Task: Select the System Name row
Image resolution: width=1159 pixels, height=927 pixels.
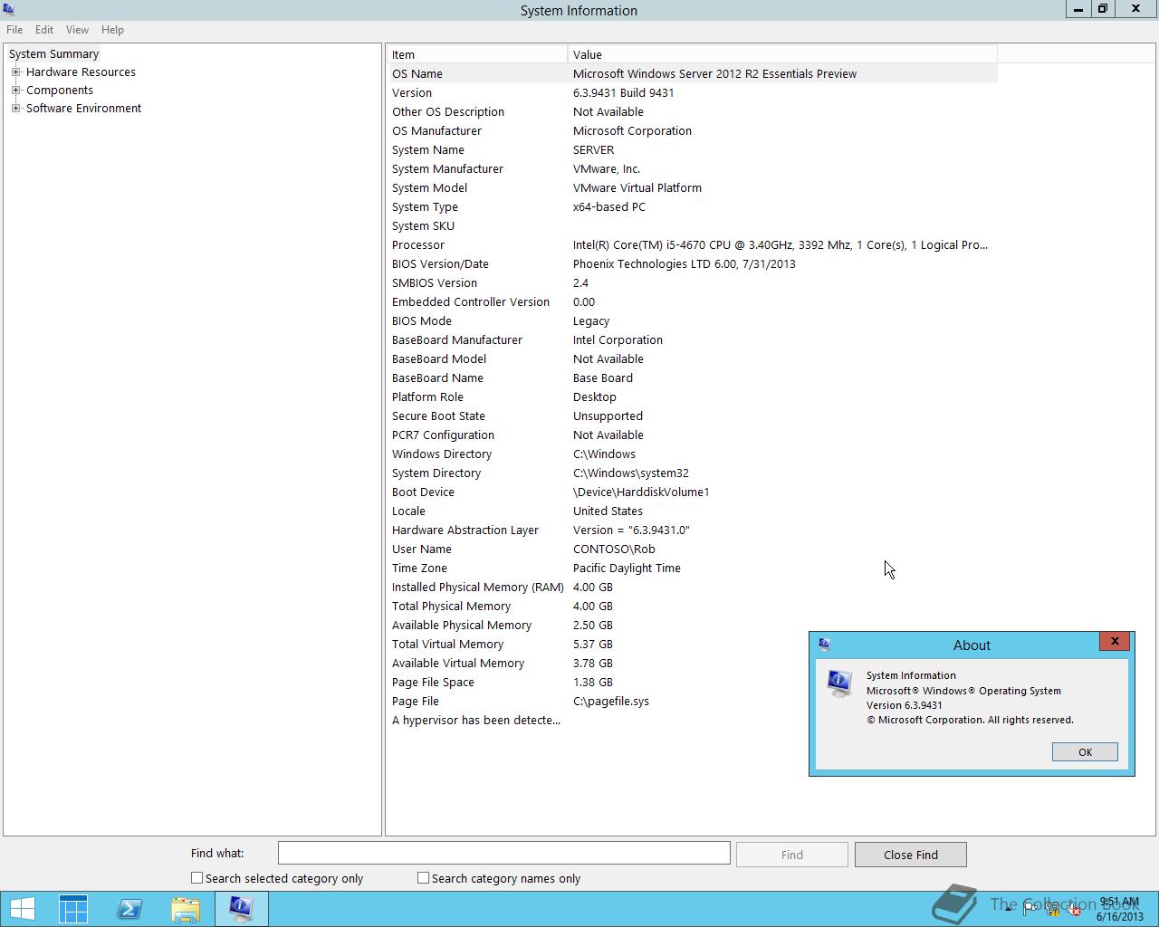Action: coord(693,149)
